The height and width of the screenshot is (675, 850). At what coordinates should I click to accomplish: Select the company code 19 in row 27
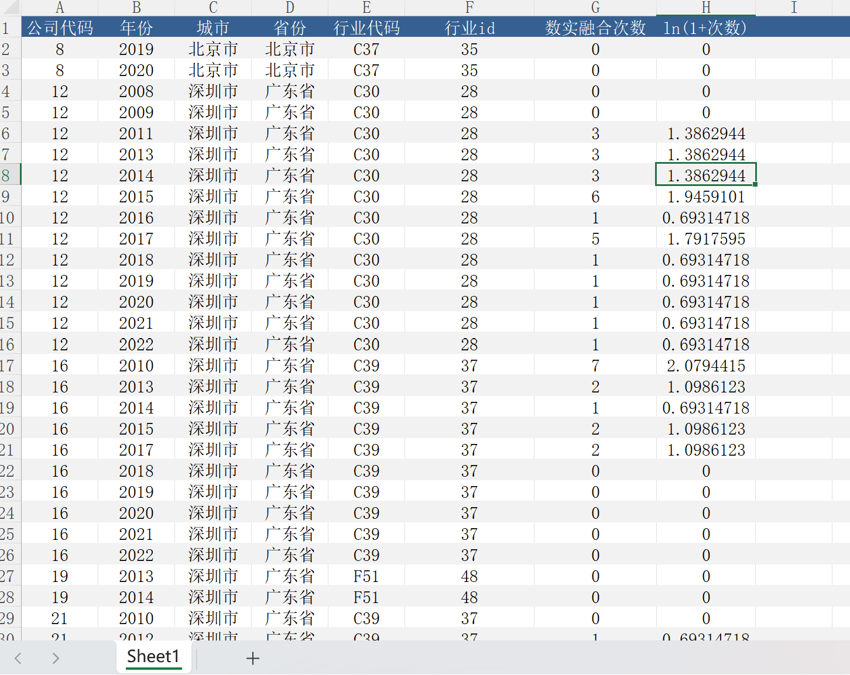pos(60,576)
